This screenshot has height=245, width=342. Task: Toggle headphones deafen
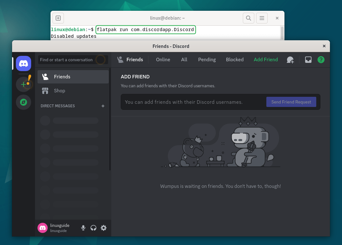[x=93, y=228]
